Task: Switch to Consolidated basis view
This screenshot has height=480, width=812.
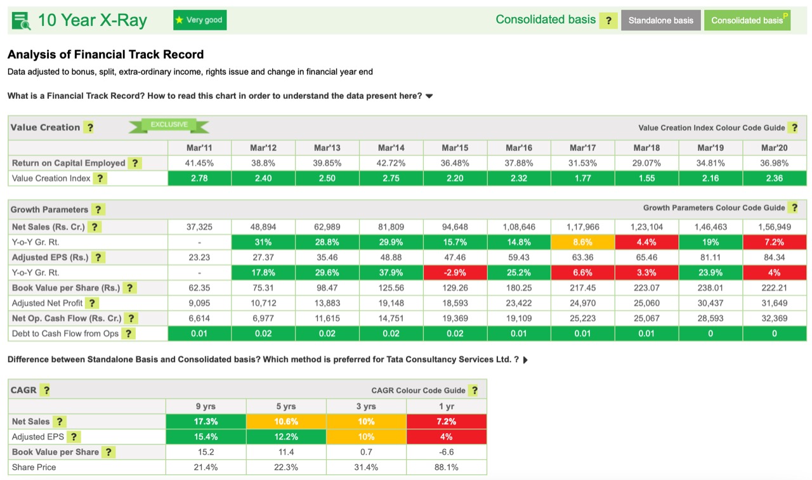Action: (x=747, y=20)
